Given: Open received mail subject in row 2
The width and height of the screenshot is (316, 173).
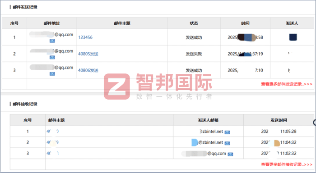Looking at the screenshot, I should 53,142.
